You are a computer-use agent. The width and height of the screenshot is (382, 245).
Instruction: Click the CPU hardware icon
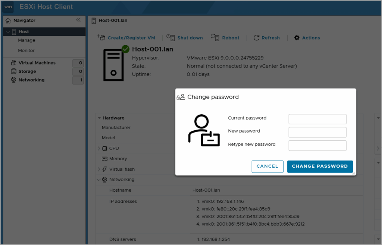click(105, 148)
